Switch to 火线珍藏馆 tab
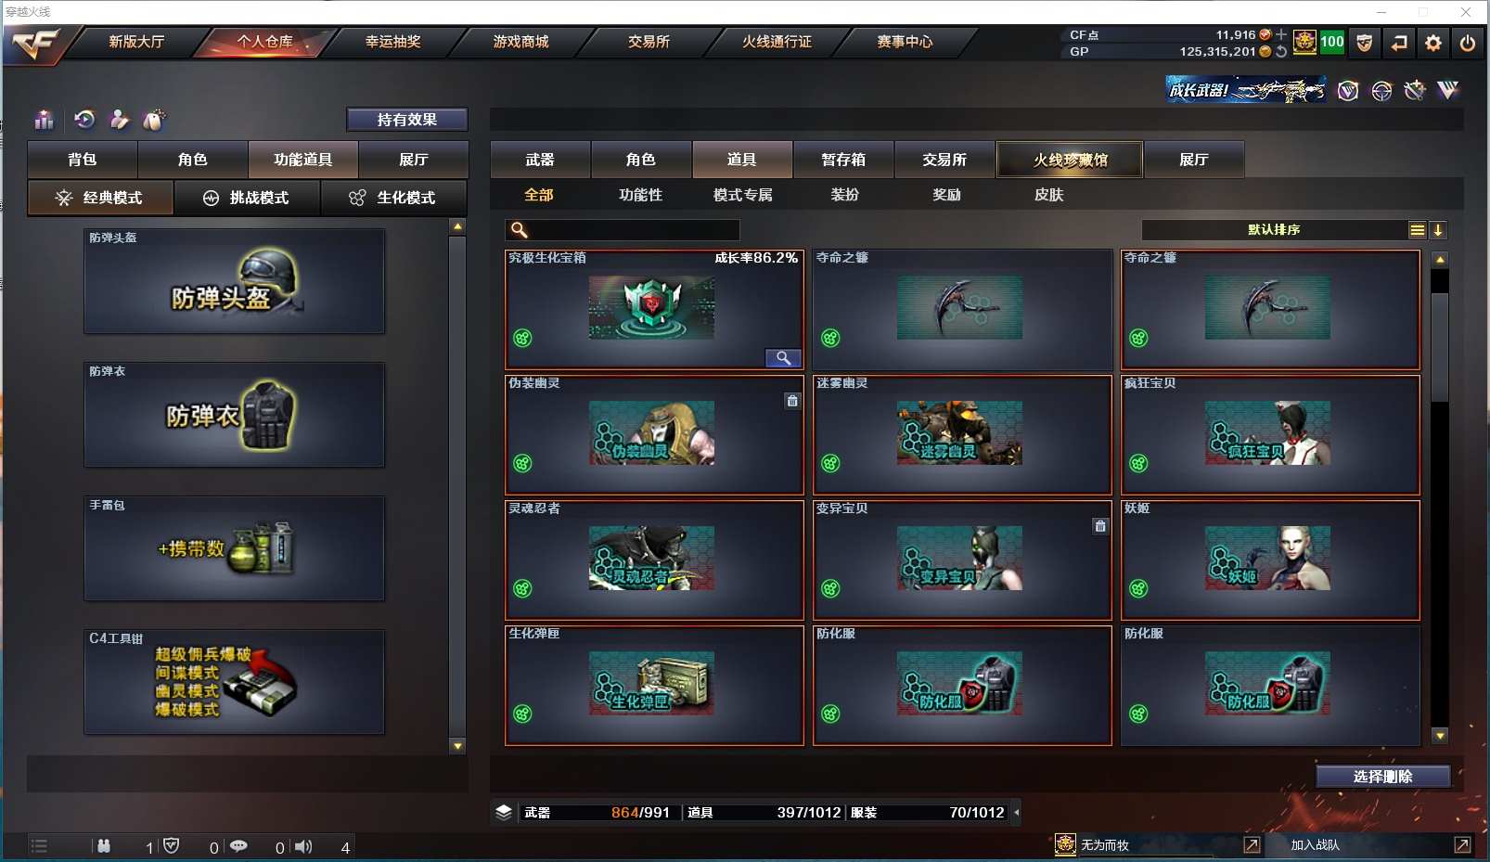Viewport: 1490px width, 862px height. 1070,160
